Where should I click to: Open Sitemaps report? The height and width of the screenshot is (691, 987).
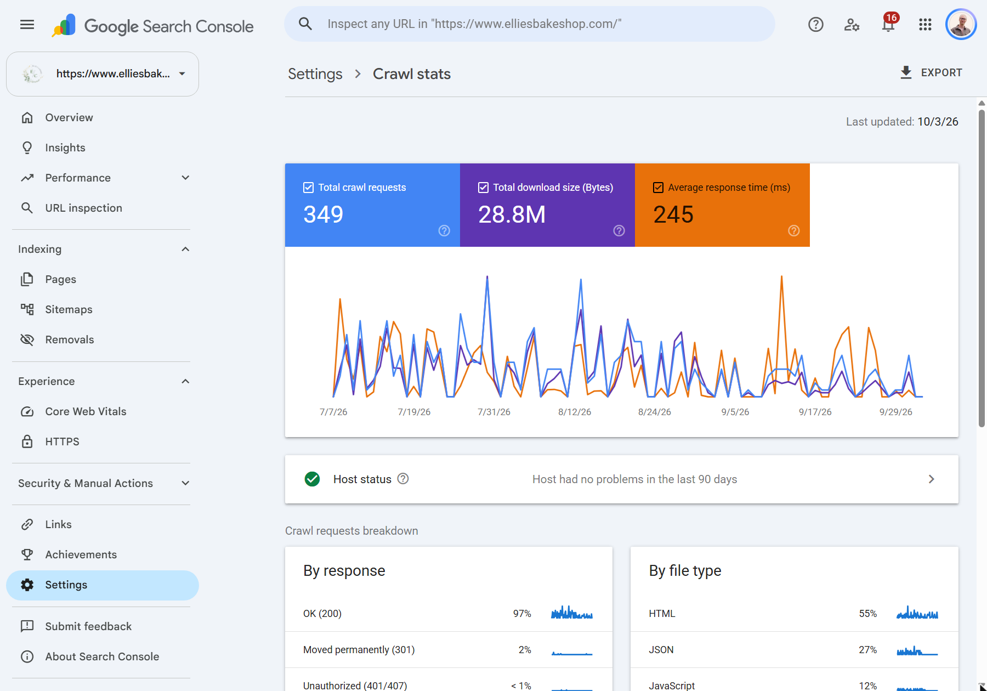click(103, 309)
